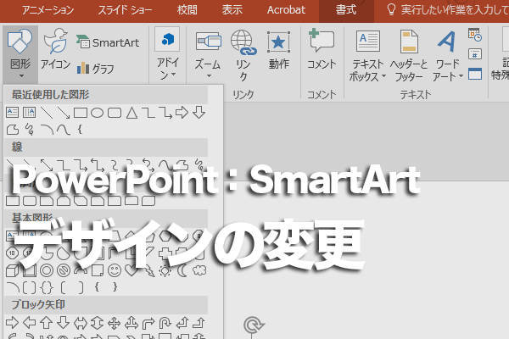Image resolution: width=509 pixels, height=339 pixels.
Task: Select elbow arrow connector in recently used shapes
Action: point(165,113)
